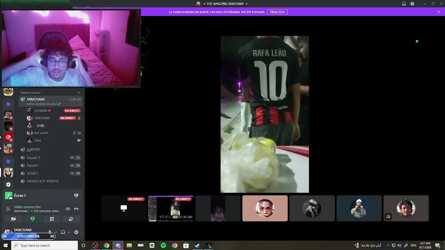Select the 7ANCHAWI voice channel
This screenshot has height=250, width=445.
pyautogui.click(x=51, y=101)
